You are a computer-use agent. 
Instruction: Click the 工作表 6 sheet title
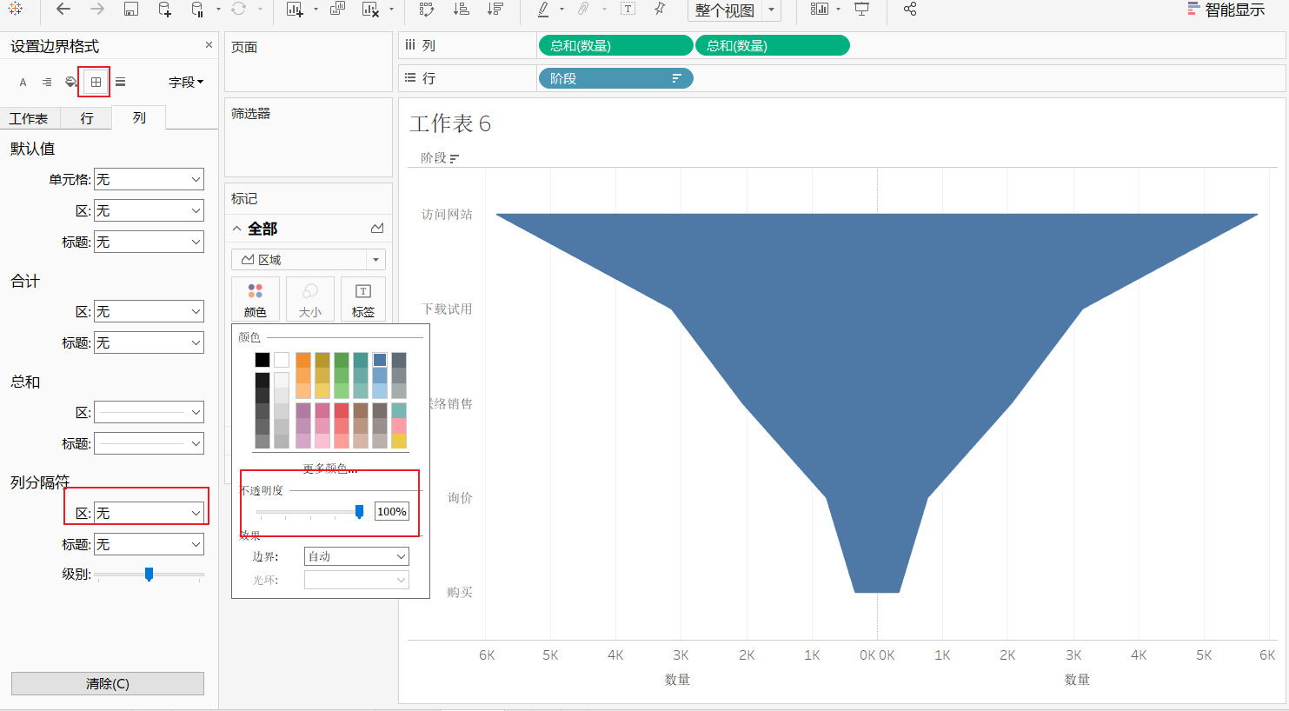tap(450, 123)
